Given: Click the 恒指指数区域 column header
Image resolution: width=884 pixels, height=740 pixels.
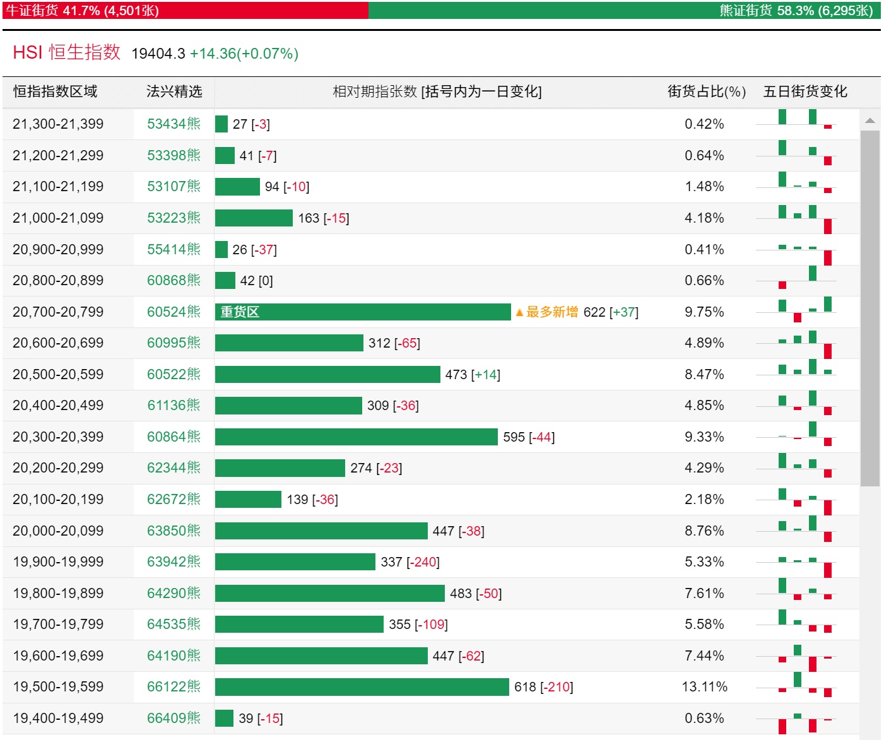Looking at the screenshot, I should coord(56,92).
